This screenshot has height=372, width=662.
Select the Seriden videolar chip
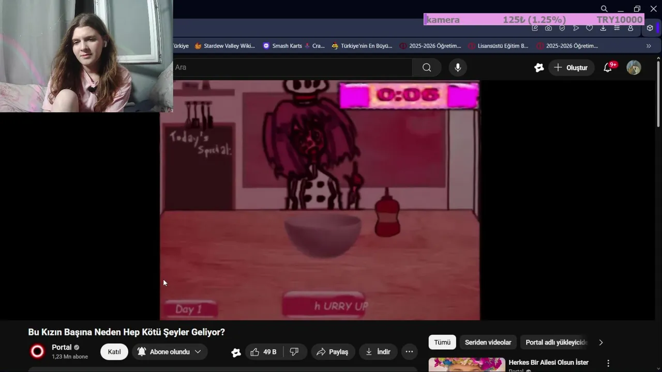pos(488,342)
